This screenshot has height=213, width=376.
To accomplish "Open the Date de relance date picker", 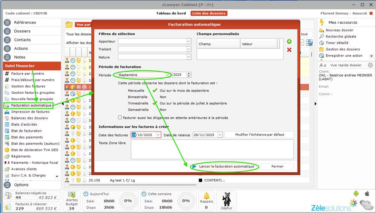I will 220,135.
